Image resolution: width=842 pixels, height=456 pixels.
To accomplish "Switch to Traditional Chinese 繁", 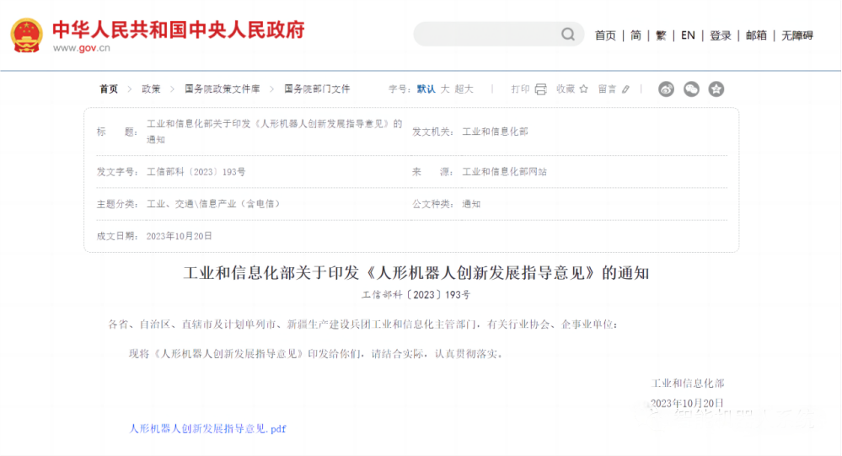I will [661, 35].
